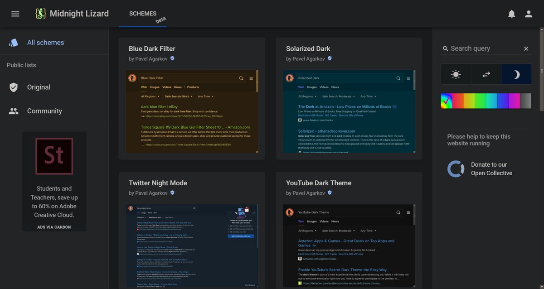Select the yellow color swatch

[x=469, y=101]
